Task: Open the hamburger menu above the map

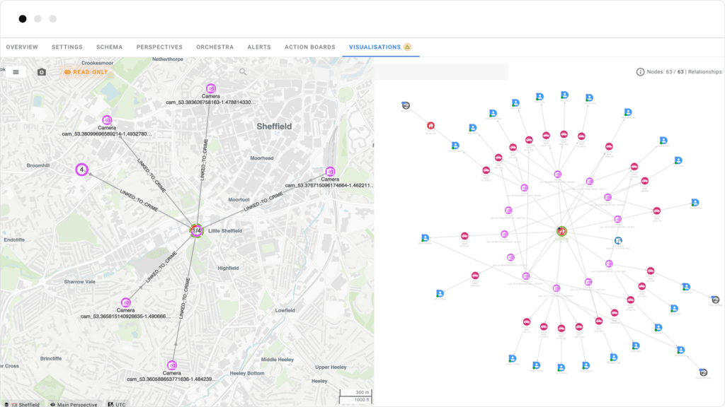Action: (x=16, y=71)
